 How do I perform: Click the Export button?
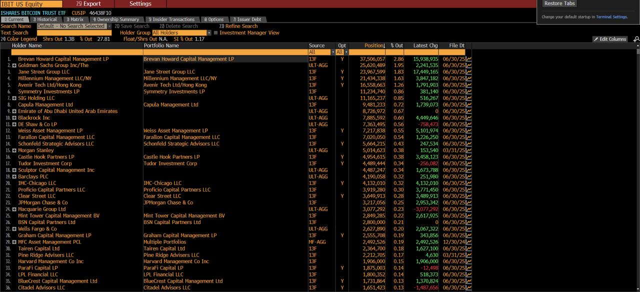(x=88, y=3)
